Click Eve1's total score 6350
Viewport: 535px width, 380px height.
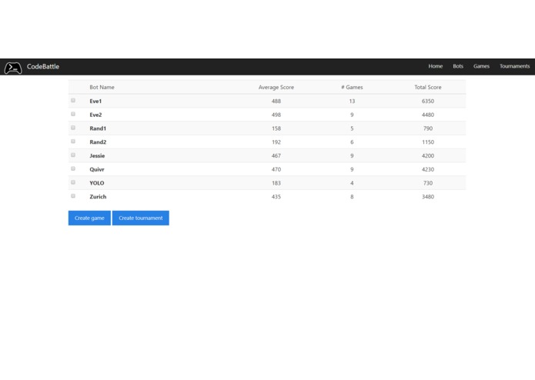(428, 102)
